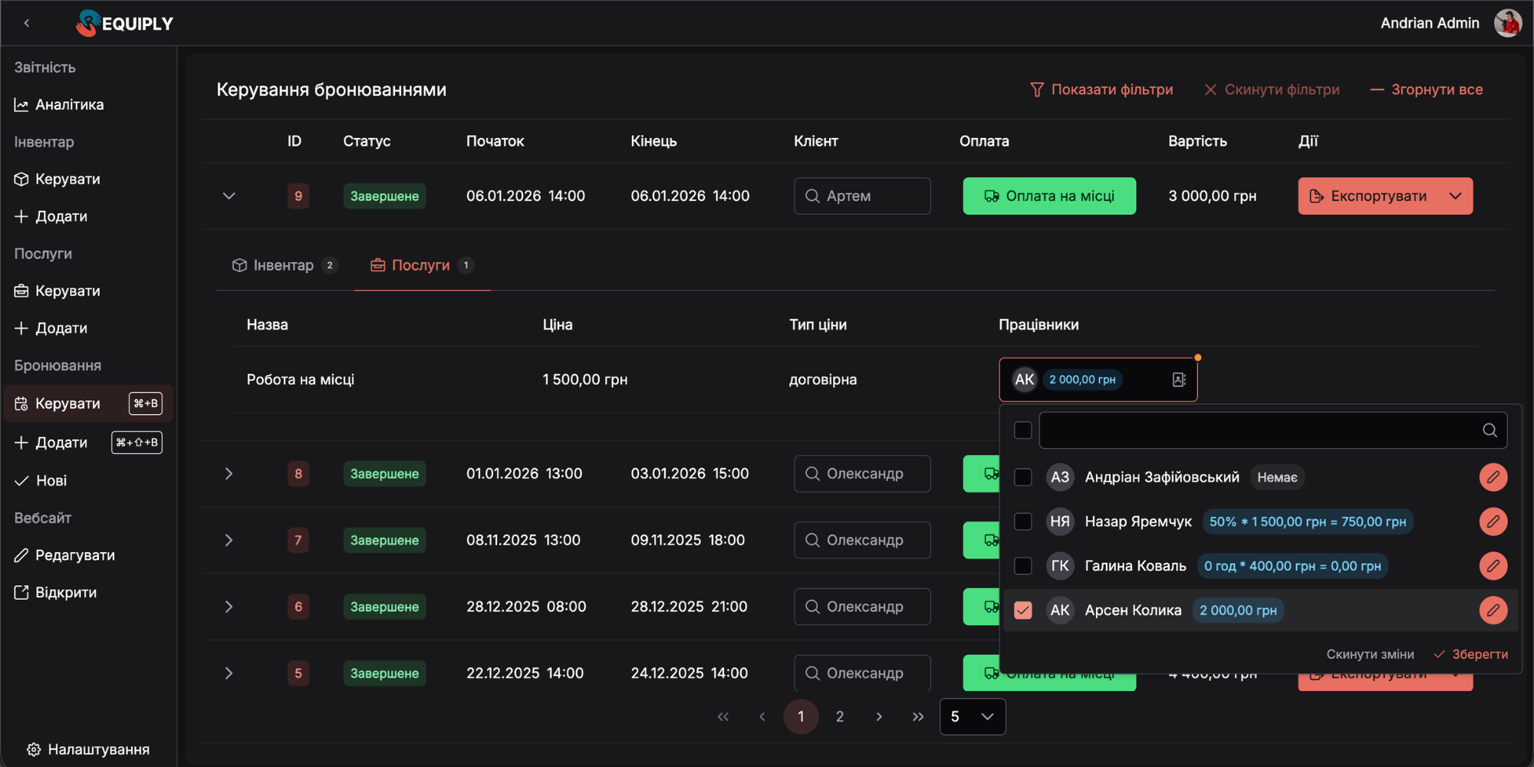The height and width of the screenshot is (767, 1534).
Task: Click the Andrian Admin avatar
Action: click(x=1507, y=23)
